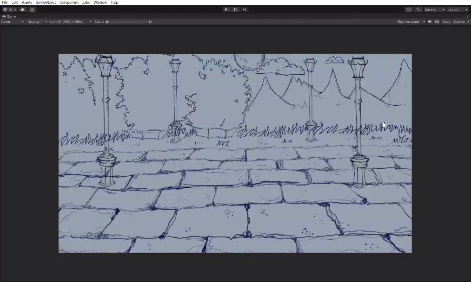Open the Window menu

point(100,2)
